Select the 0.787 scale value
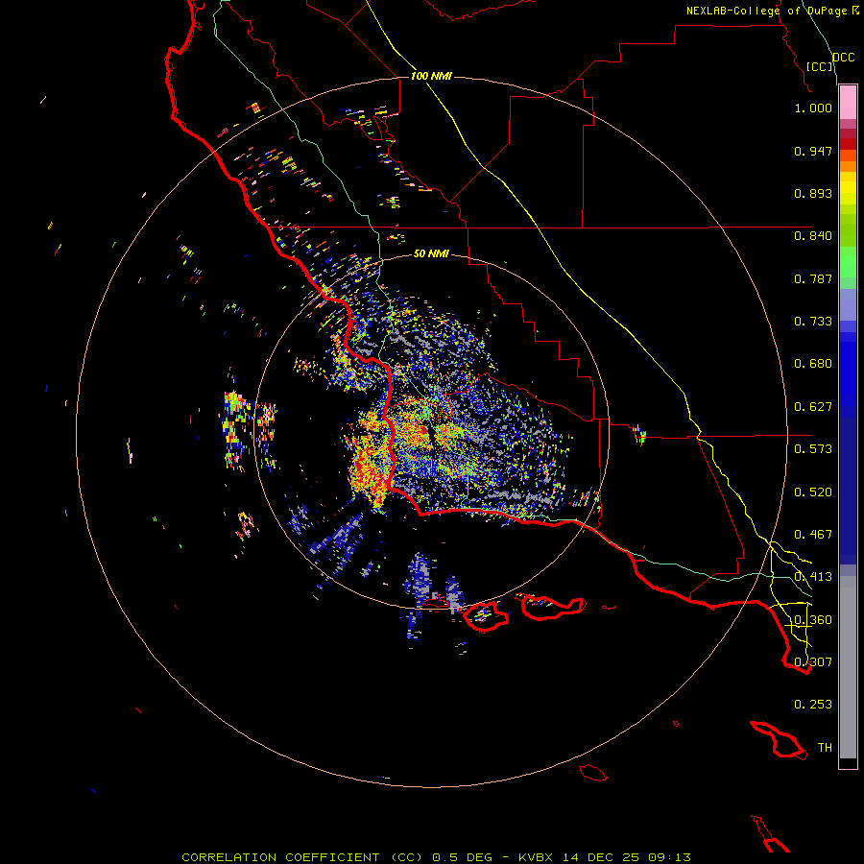This screenshot has width=864, height=864. click(x=813, y=278)
